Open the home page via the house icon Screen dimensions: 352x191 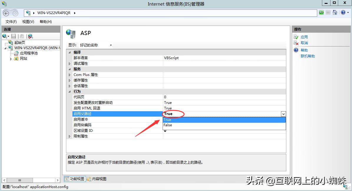[335, 12]
